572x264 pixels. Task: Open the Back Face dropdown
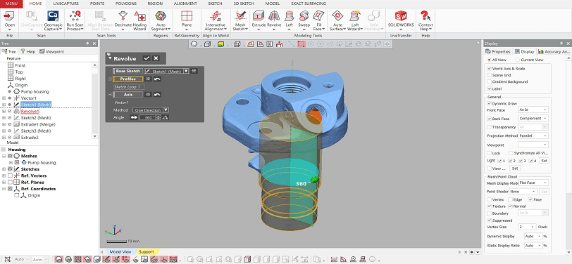click(533, 119)
